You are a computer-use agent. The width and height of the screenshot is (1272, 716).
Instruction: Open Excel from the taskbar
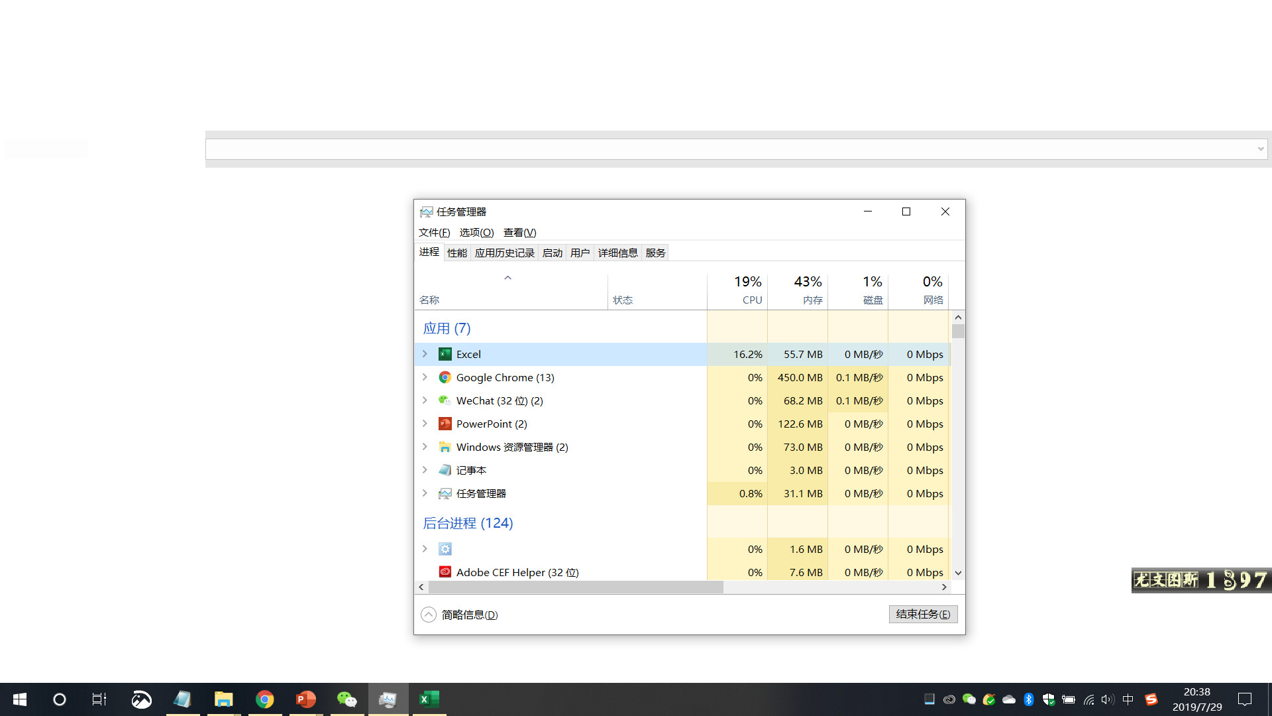coord(429,699)
